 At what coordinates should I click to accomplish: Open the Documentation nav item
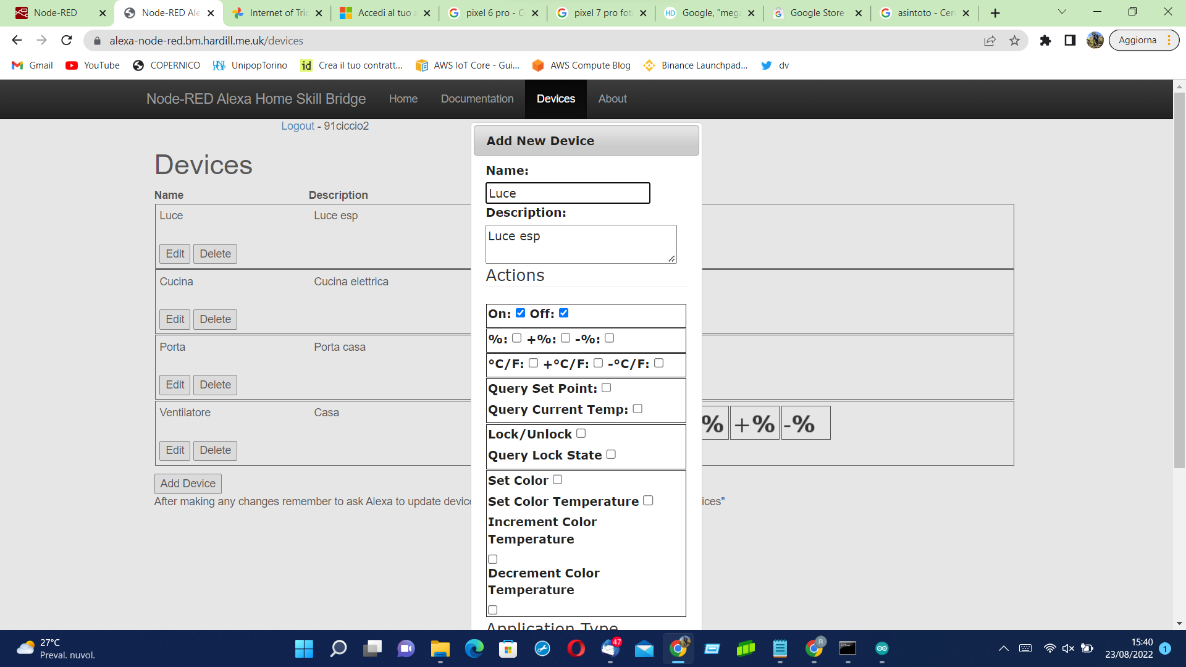(x=477, y=99)
